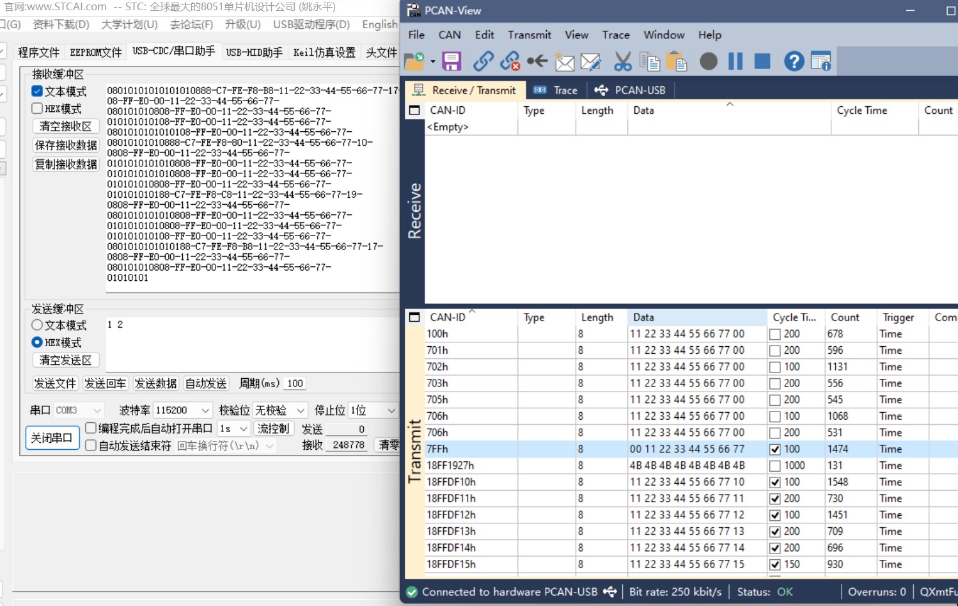Enable cycle time checkbox for message 100h
Viewport: 958px width, 606px height.
[775, 334]
